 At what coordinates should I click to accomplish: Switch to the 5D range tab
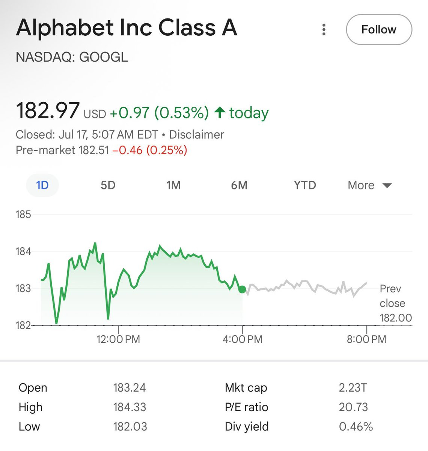[108, 185]
